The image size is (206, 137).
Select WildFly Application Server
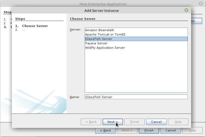point(105,48)
